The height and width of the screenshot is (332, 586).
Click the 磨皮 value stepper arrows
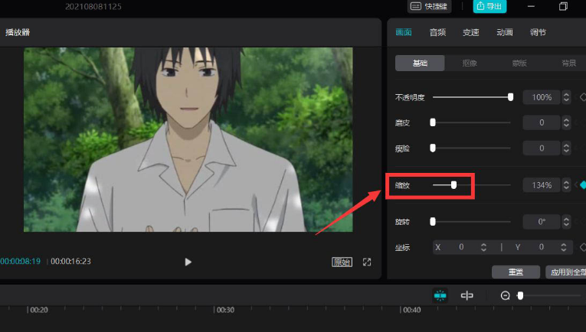[x=566, y=122]
